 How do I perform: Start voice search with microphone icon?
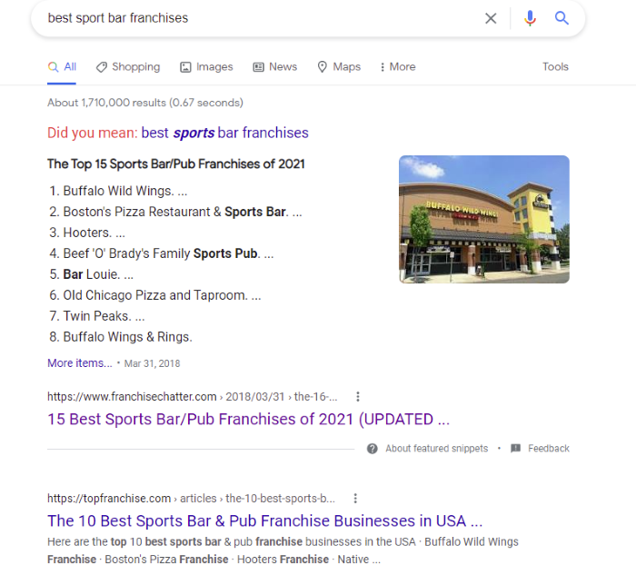530,18
